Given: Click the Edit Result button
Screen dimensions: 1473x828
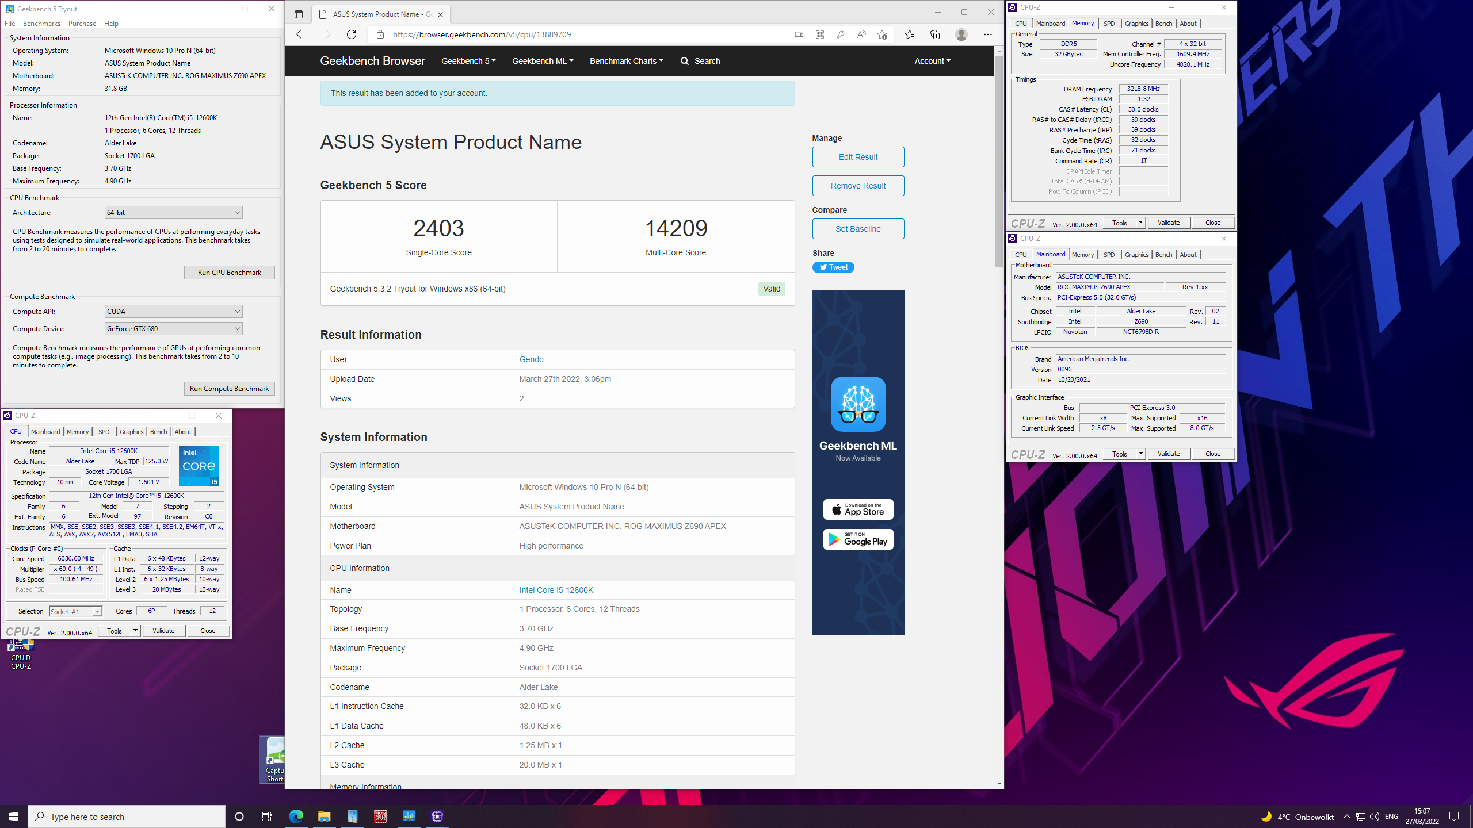Looking at the screenshot, I should coord(858,157).
